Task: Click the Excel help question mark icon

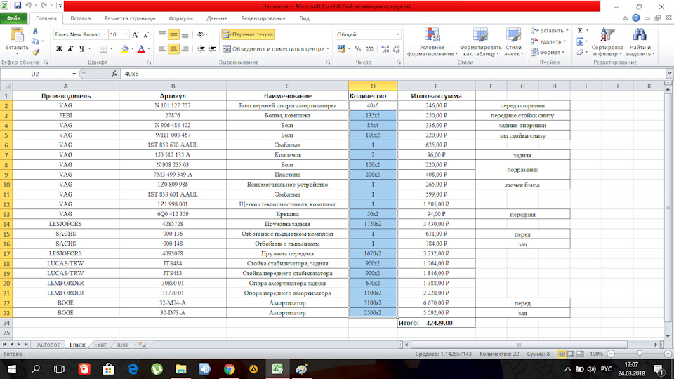Action: (x=636, y=18)
